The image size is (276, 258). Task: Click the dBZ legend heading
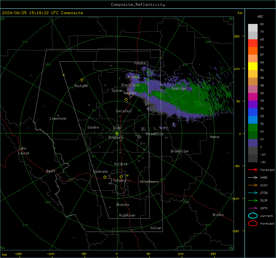pyautogui.click(x=260, y=16)
